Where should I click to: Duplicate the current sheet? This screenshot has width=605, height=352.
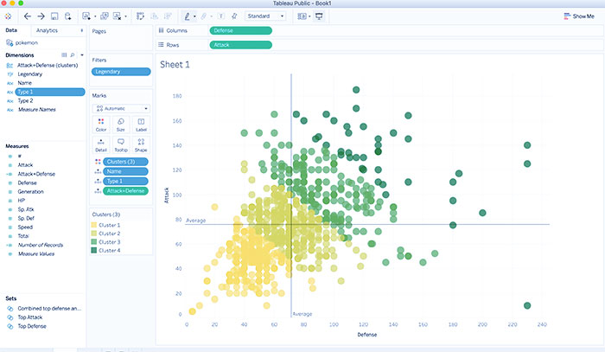(105, 16)
